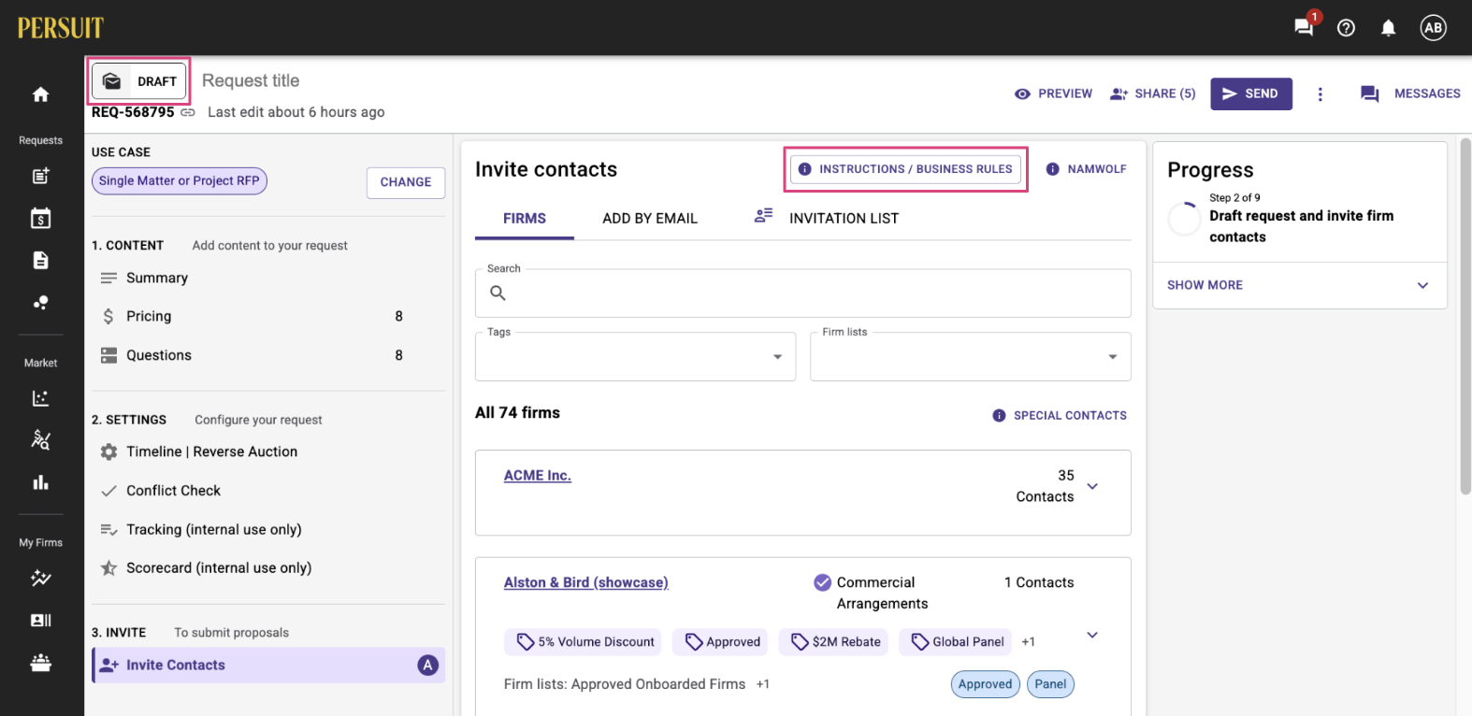Open the Firm lists dropdown
Image resolution: width=1472 pixels, height=716 pixels.
coord(970,357)
